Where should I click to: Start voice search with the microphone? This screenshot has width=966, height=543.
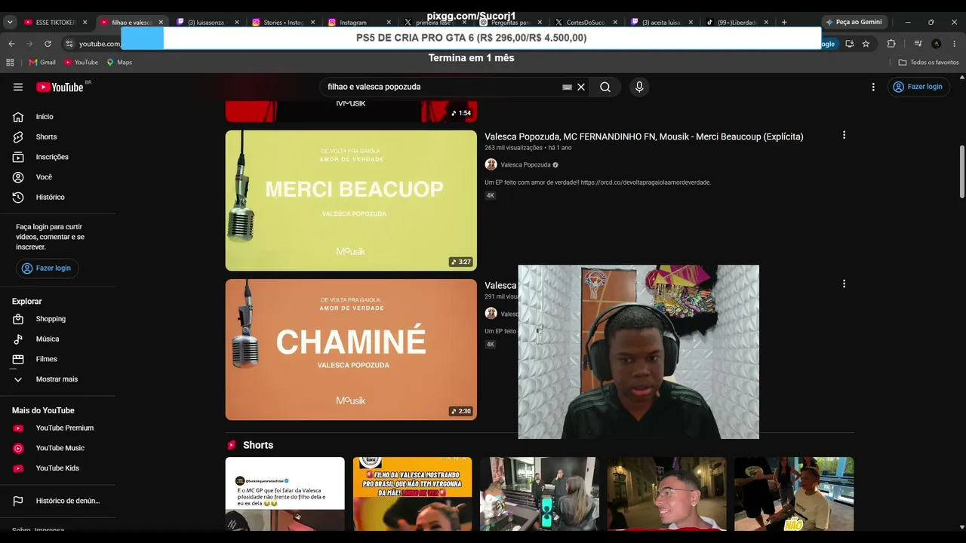point(639,87)
